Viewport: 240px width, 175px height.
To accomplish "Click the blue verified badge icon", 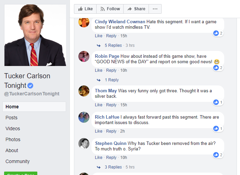I will [x=30, y=85].
